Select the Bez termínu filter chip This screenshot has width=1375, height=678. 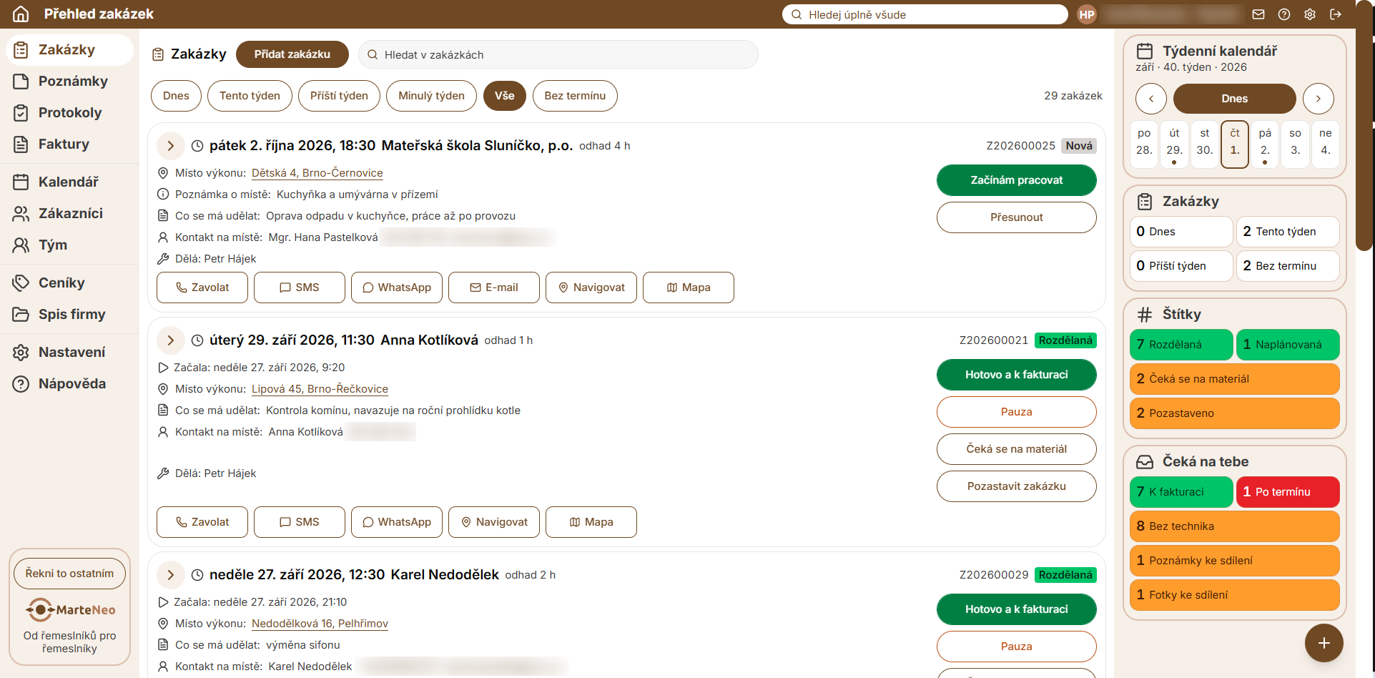pos(575,96)
